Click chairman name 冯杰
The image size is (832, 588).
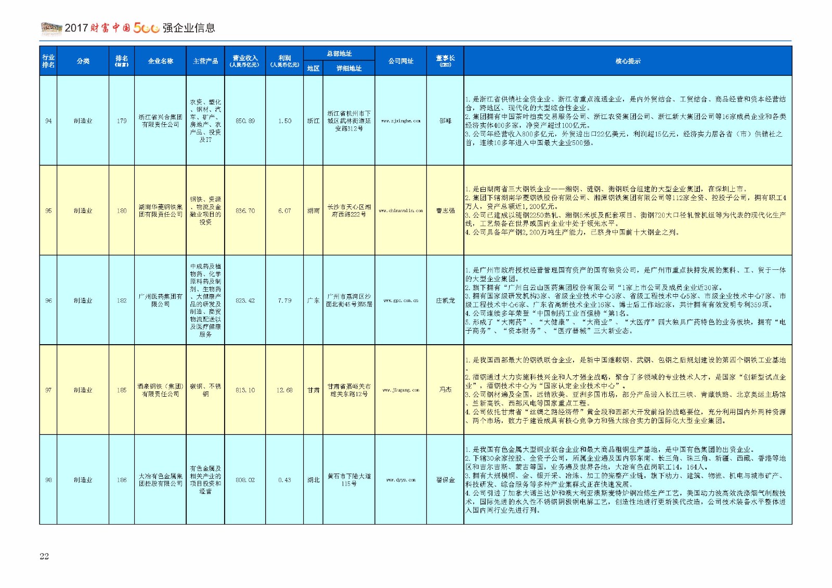point(445,389)
